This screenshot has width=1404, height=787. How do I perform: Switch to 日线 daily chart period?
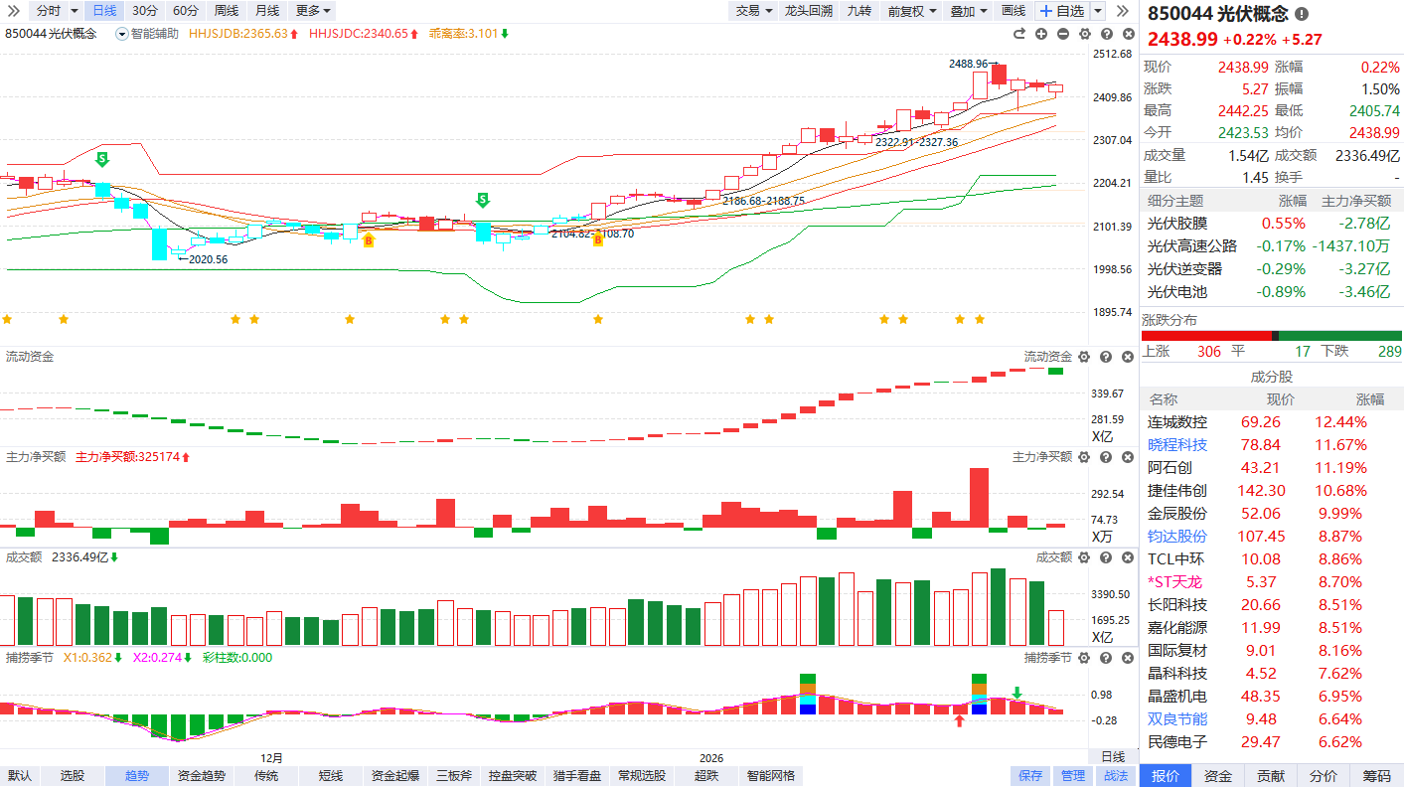point(103,11)
